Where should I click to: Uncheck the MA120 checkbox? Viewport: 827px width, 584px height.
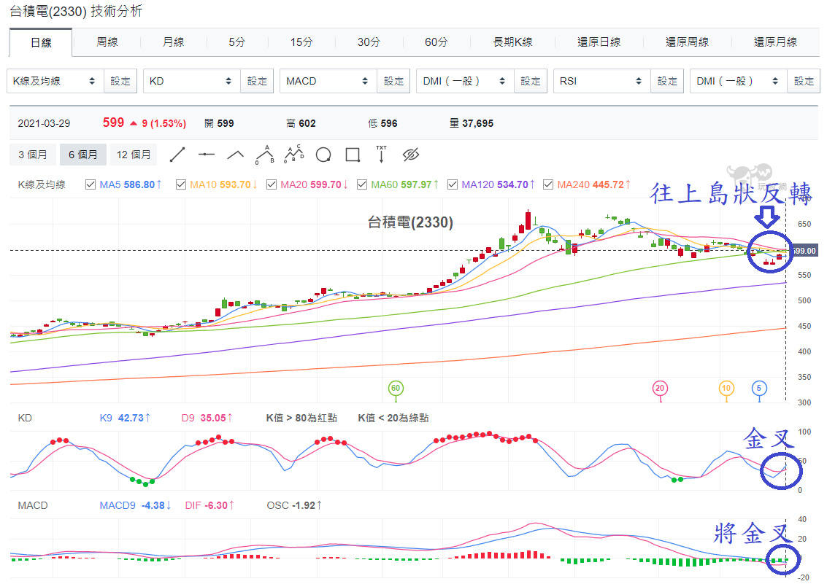(453, 184)
